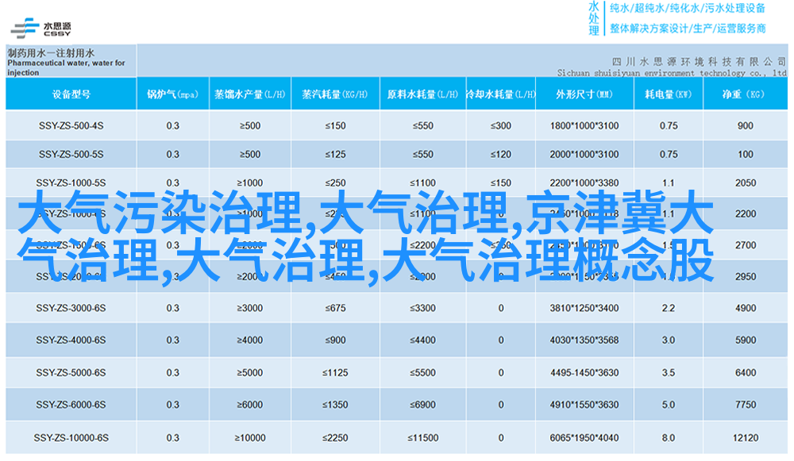Click the 5900 net weight cell

click(746, 340)
